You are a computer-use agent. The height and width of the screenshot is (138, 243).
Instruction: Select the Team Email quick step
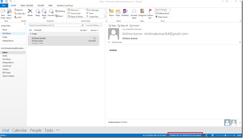tap(74, 13)
